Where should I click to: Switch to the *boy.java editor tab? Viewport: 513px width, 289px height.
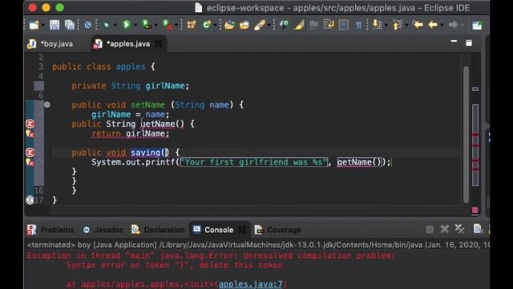click(51, 44)
